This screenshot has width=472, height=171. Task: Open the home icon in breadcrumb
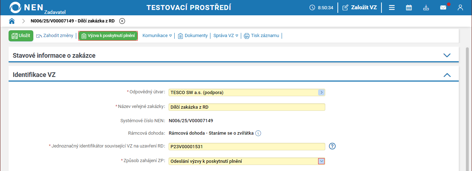tap(12, 21)
